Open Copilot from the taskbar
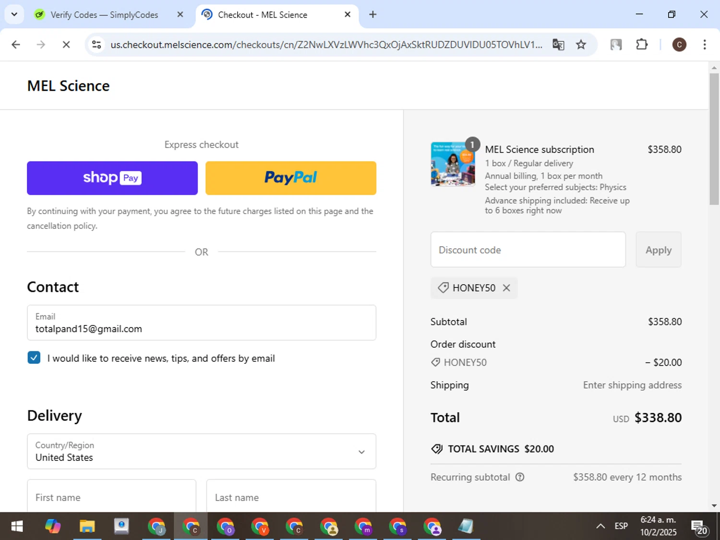Viewport: 720px width, 540px height. 53,527
